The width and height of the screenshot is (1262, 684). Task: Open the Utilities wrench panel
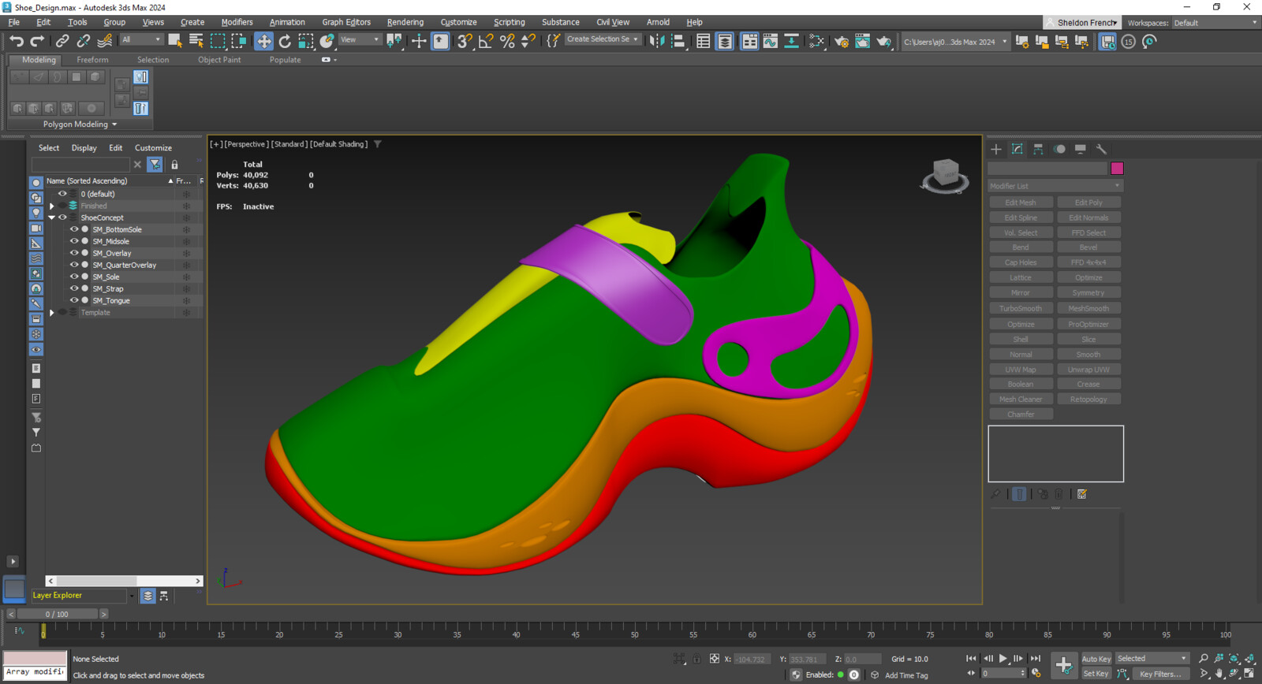(x=1101, y=149)
